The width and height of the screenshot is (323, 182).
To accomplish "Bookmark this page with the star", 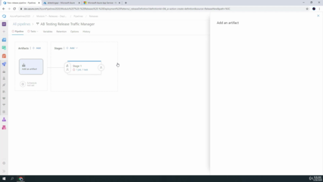I will (307, 9).
